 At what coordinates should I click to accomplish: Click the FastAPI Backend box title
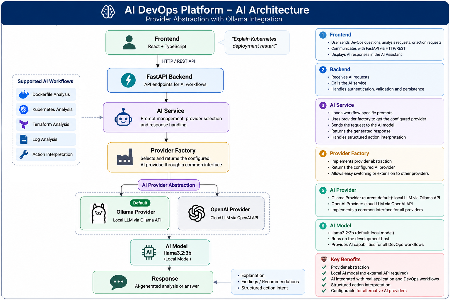(x=169, y=77)
